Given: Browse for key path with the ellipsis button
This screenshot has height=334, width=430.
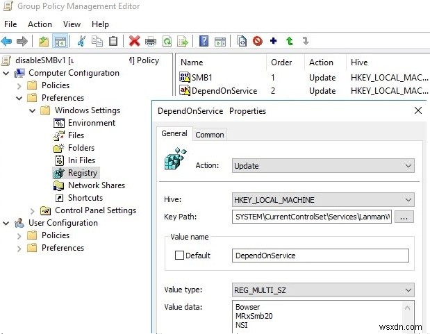Looking at the screenshot, I should (404, 217).
